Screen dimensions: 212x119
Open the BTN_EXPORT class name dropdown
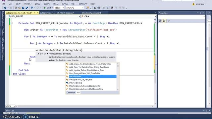43,16
